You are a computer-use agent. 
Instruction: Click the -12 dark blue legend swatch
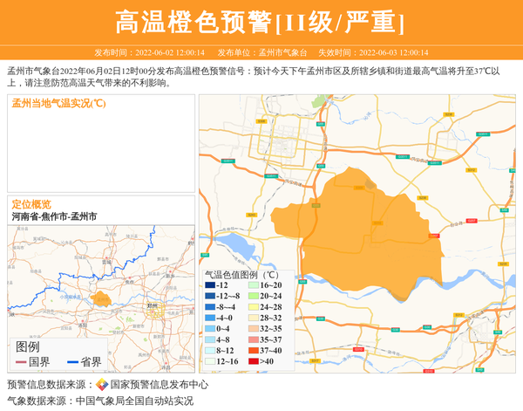[210, 285]
